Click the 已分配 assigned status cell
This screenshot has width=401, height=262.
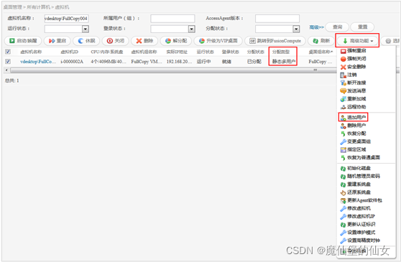tap(254, 62)
